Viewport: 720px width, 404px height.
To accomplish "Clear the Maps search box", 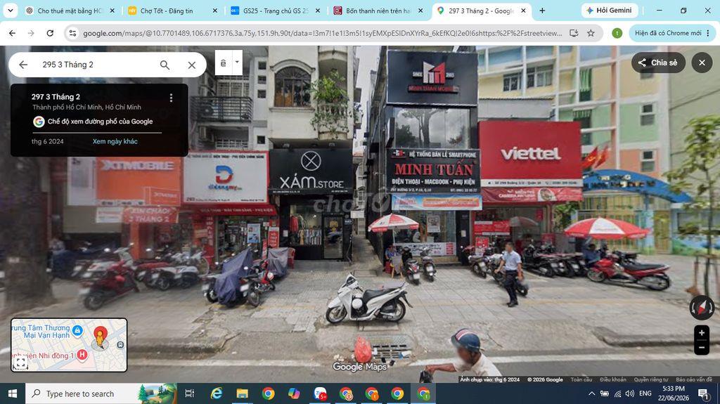I will tap(192, 65).
